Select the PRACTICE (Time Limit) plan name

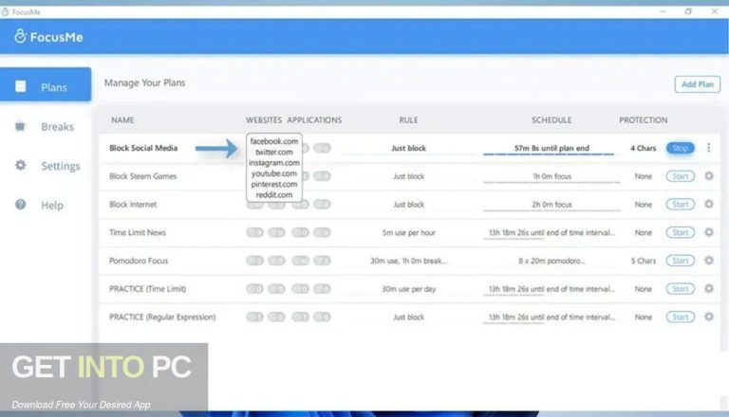tap(147, 289)
